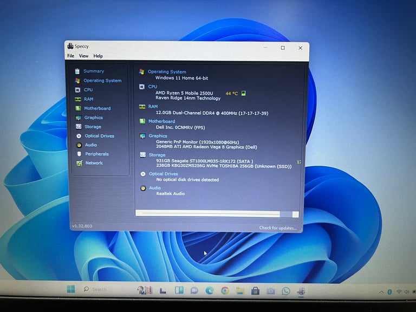The image size is (416, 312).
Task: Select the 'Windows 11 Home 64-bit' text
Action: (x=182, y=78)
